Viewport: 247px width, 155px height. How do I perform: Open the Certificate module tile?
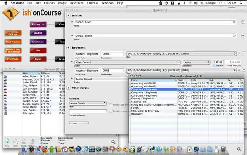(x=13, y=59)
